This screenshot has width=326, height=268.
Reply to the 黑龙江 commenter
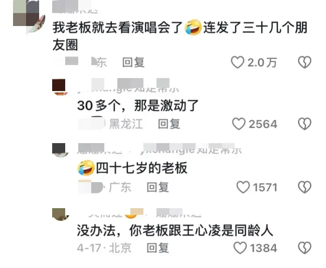click(x=169, y=124)
